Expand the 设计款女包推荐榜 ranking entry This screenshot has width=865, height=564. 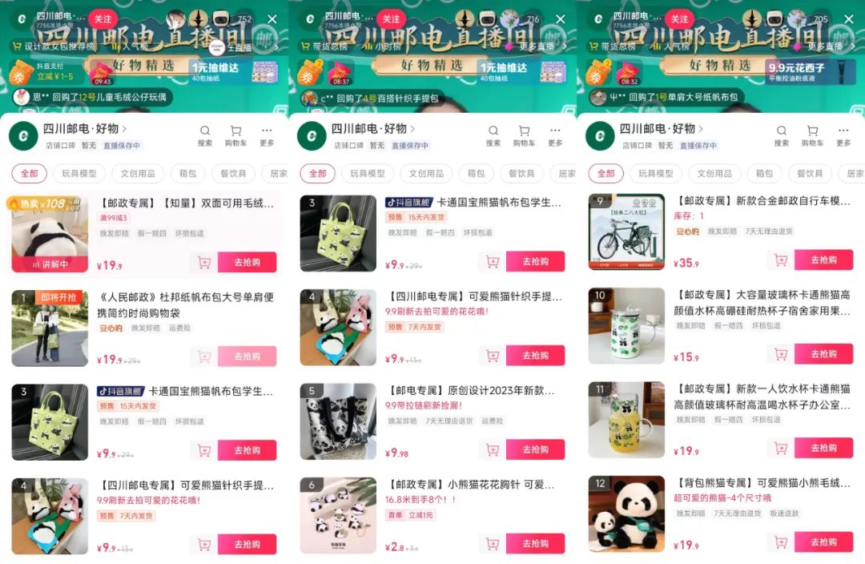click(54, 47)
